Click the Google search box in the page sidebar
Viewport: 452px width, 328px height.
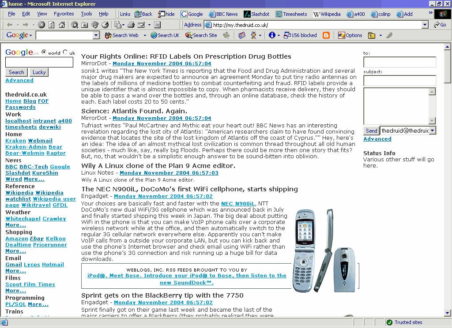(x=39, y=62)
